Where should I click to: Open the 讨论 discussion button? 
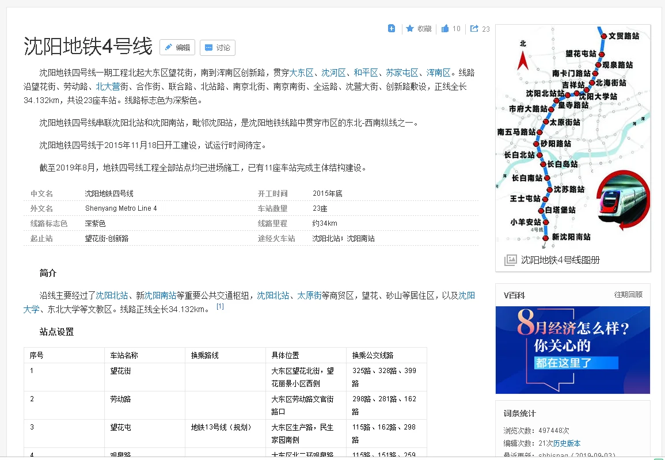coord(217,47)
